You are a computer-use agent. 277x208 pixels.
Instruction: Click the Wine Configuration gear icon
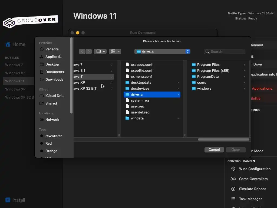click(x=233, y=169)
